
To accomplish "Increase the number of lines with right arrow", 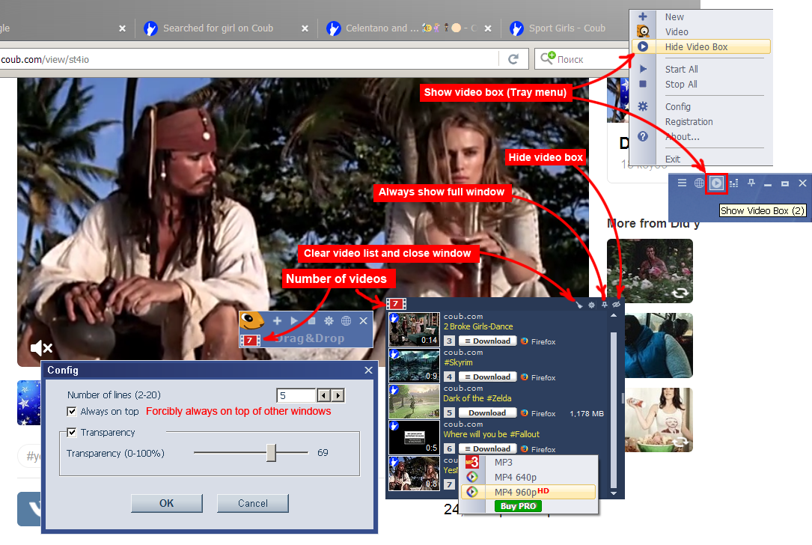I will 338,396.
